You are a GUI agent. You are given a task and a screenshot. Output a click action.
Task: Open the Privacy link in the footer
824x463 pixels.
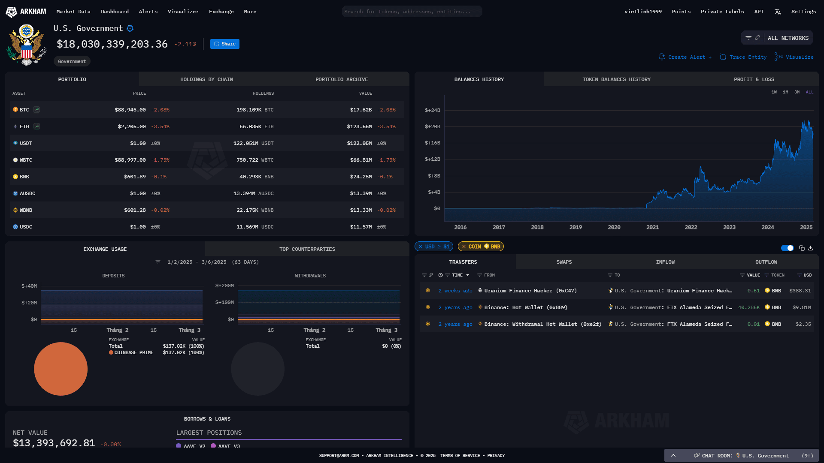496,456
